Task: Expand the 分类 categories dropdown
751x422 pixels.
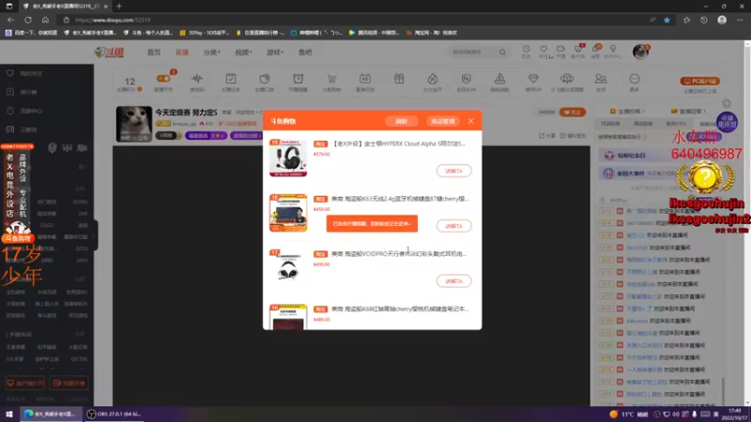Action: [212, 53]
